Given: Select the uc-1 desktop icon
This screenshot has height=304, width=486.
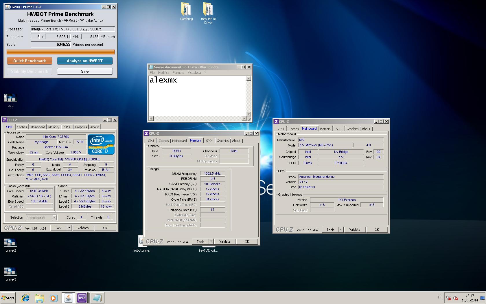Looking at the screenshot, I should (10, 100).
